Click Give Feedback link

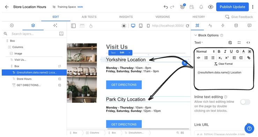coord(239,17)
